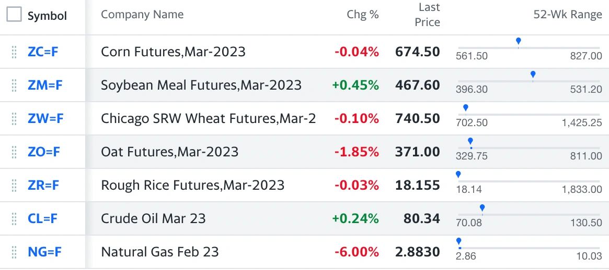Open the CL=F crude oil symbol

point(43,218)
